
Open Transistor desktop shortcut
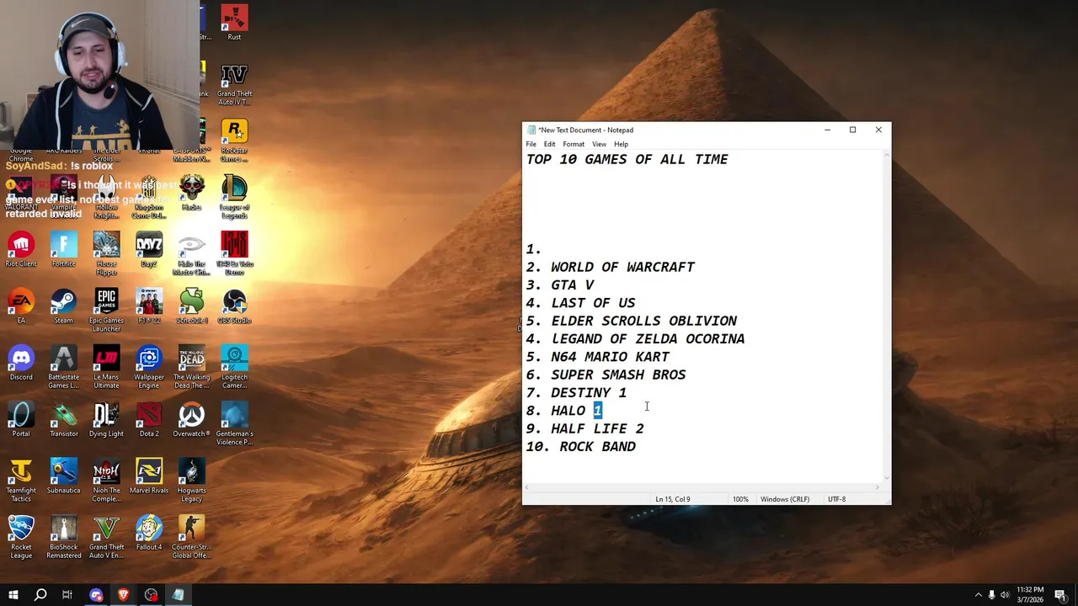63,420
